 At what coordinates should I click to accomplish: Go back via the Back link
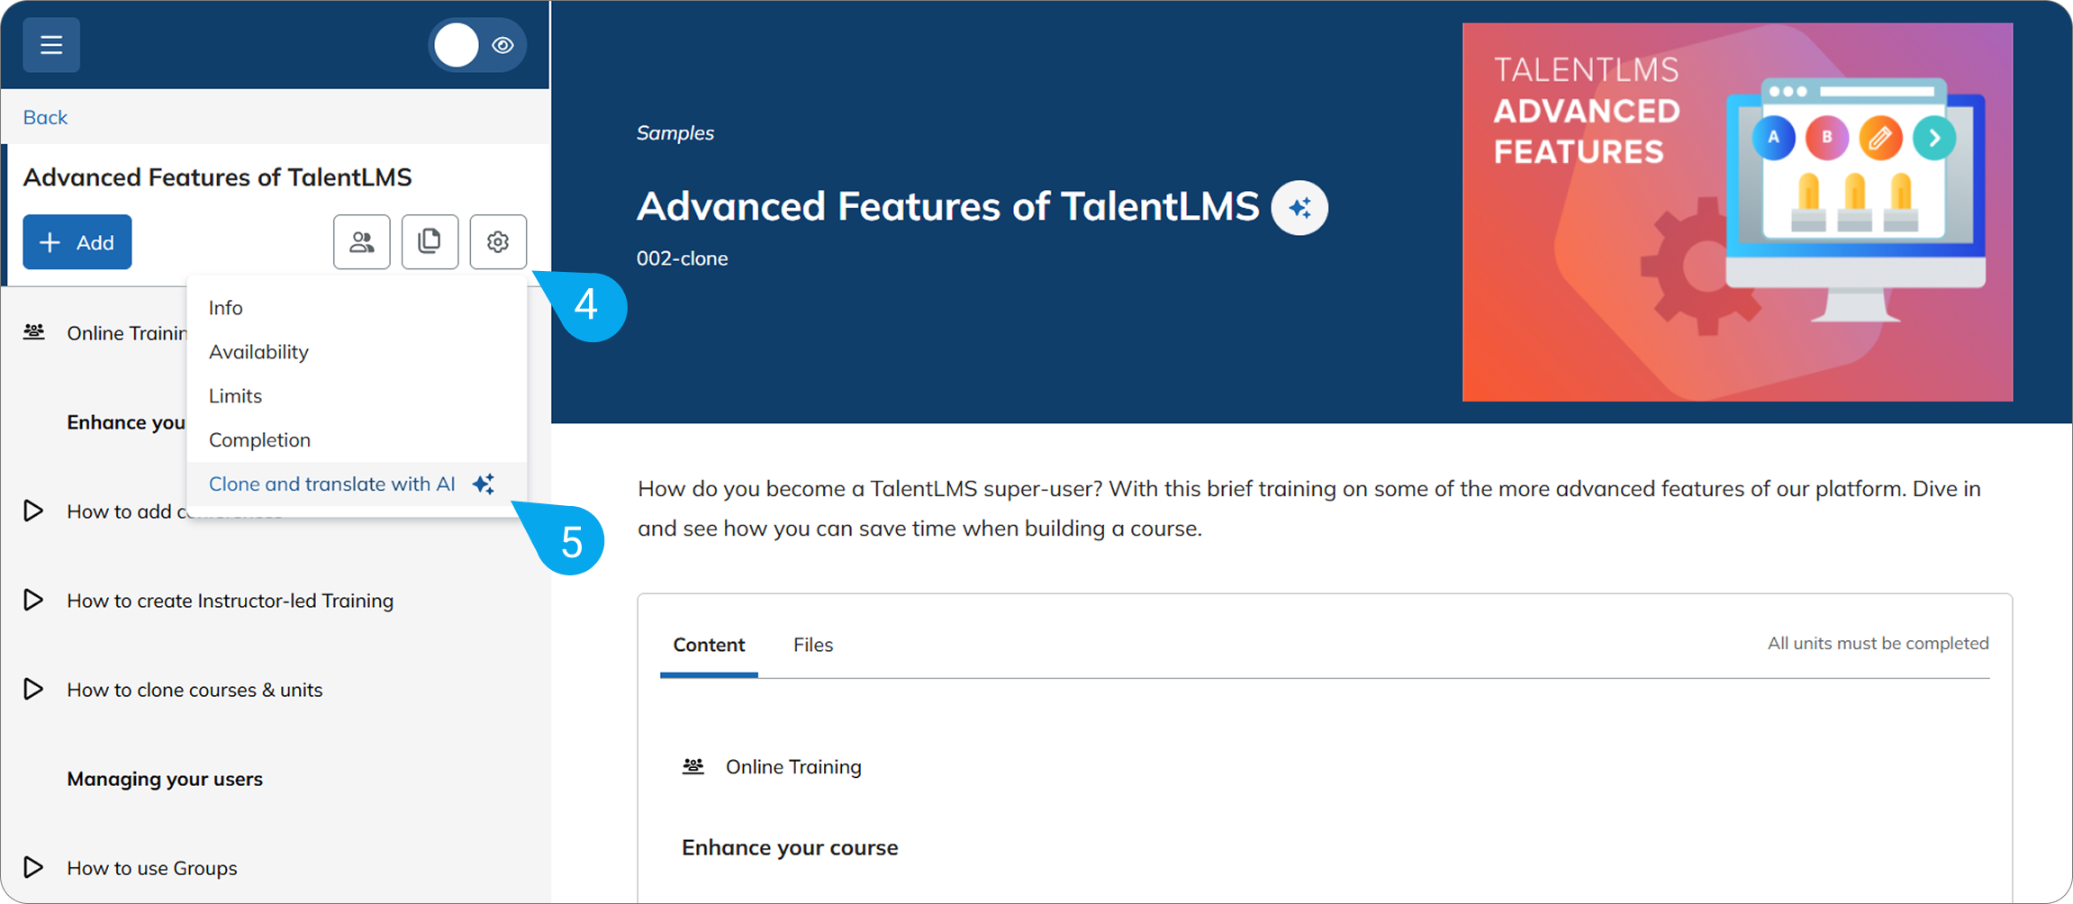tap(45, 117)
